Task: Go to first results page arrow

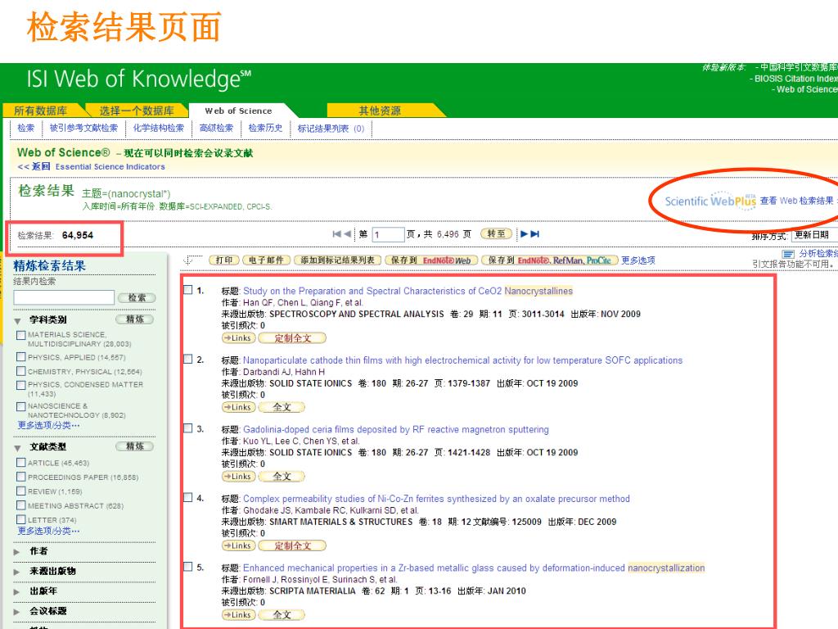Action: click(336, 233)
